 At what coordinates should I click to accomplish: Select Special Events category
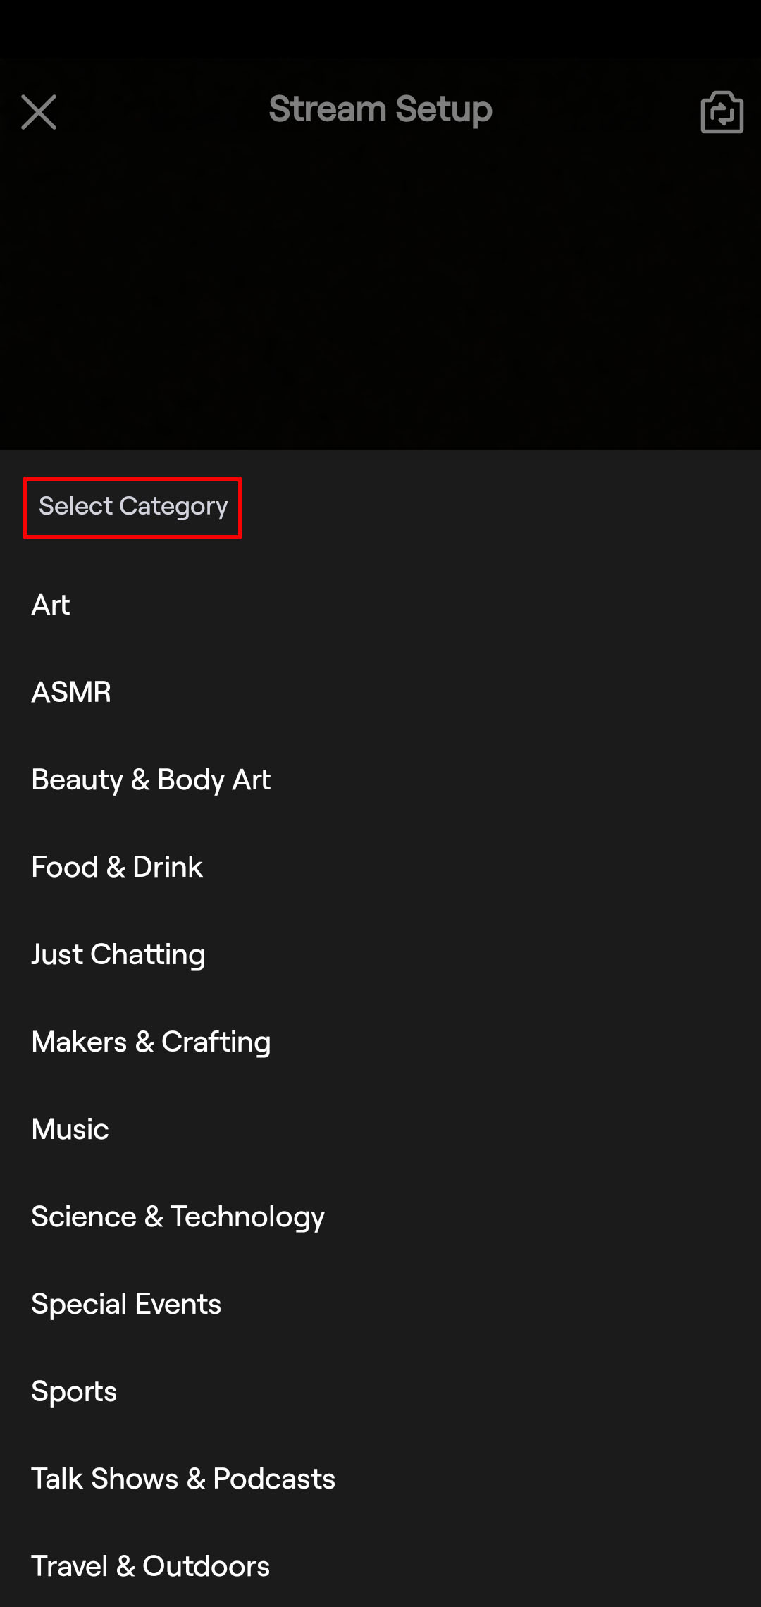pyautogui.click(x=126, y=1304)
